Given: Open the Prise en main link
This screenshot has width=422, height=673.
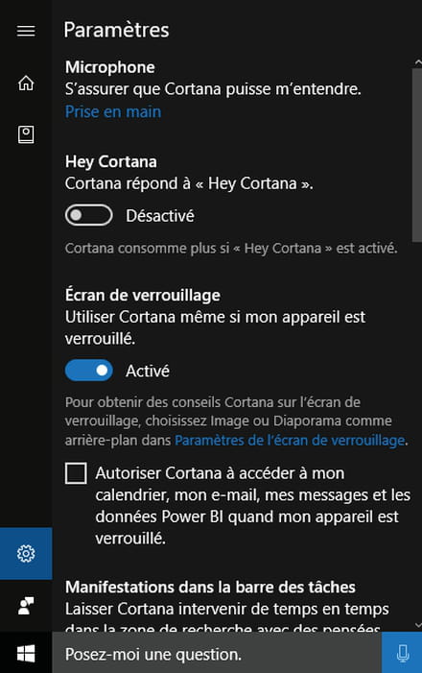Looking at the screenshot, I should click(x=113, y=111).
